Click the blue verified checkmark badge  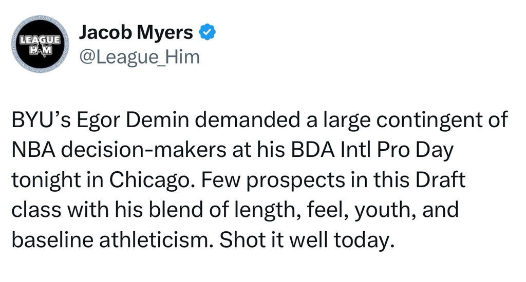(x=207, y=33)
